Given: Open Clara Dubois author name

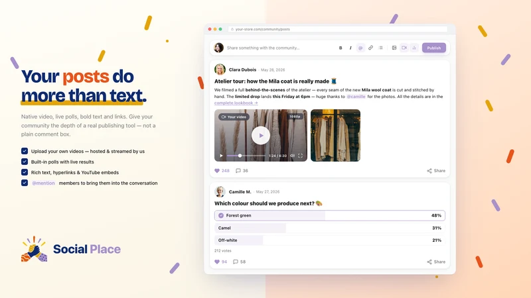Looking at the screenshot, I should (242, 70).
